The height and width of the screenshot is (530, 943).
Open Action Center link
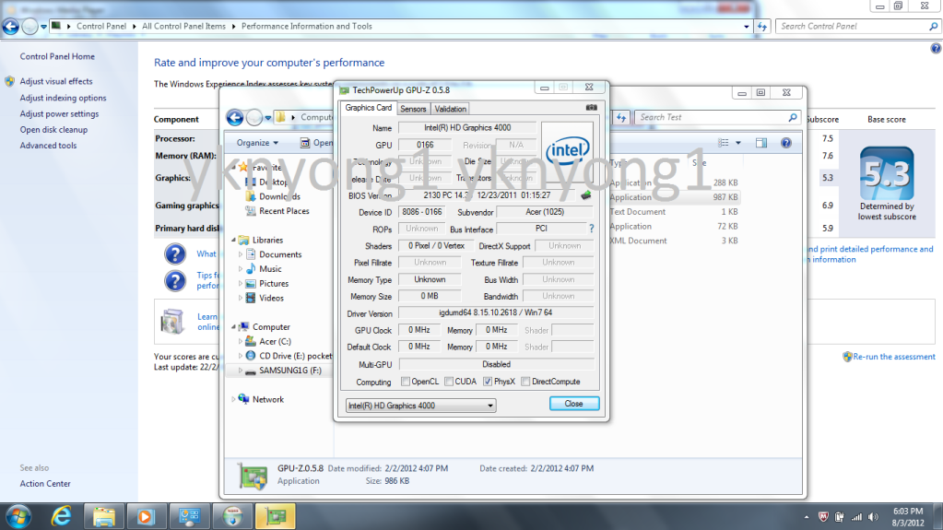[x=45, y=484]
